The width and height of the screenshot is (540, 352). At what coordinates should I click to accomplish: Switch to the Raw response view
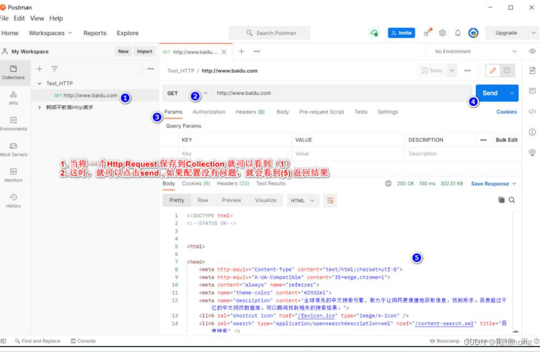(x=203, y=200)
